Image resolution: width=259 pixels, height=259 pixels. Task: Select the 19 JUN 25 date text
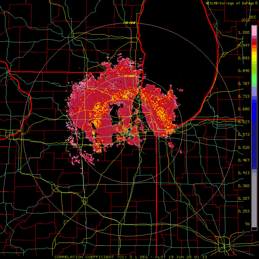pyautogui.click(x=180, y=257)
